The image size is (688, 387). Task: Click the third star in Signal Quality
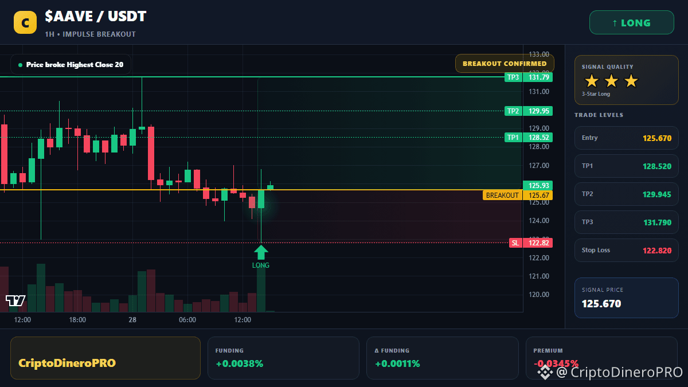pos(631,81)
